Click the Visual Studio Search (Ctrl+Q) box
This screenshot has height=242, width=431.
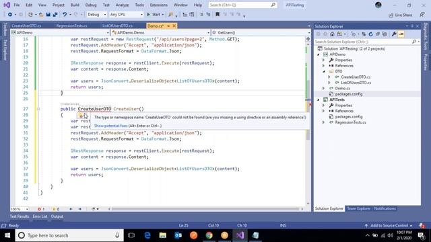(x=242, y=5)
